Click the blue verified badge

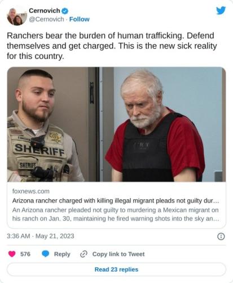point(65,11)
